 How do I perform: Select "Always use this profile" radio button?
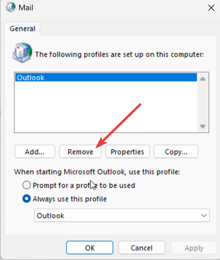26,199
